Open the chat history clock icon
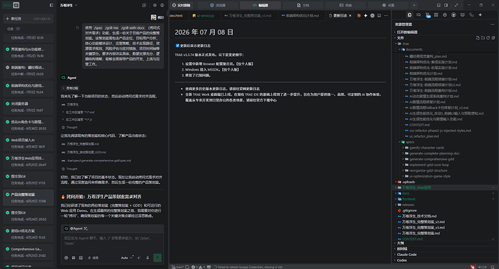 (144, 5)
